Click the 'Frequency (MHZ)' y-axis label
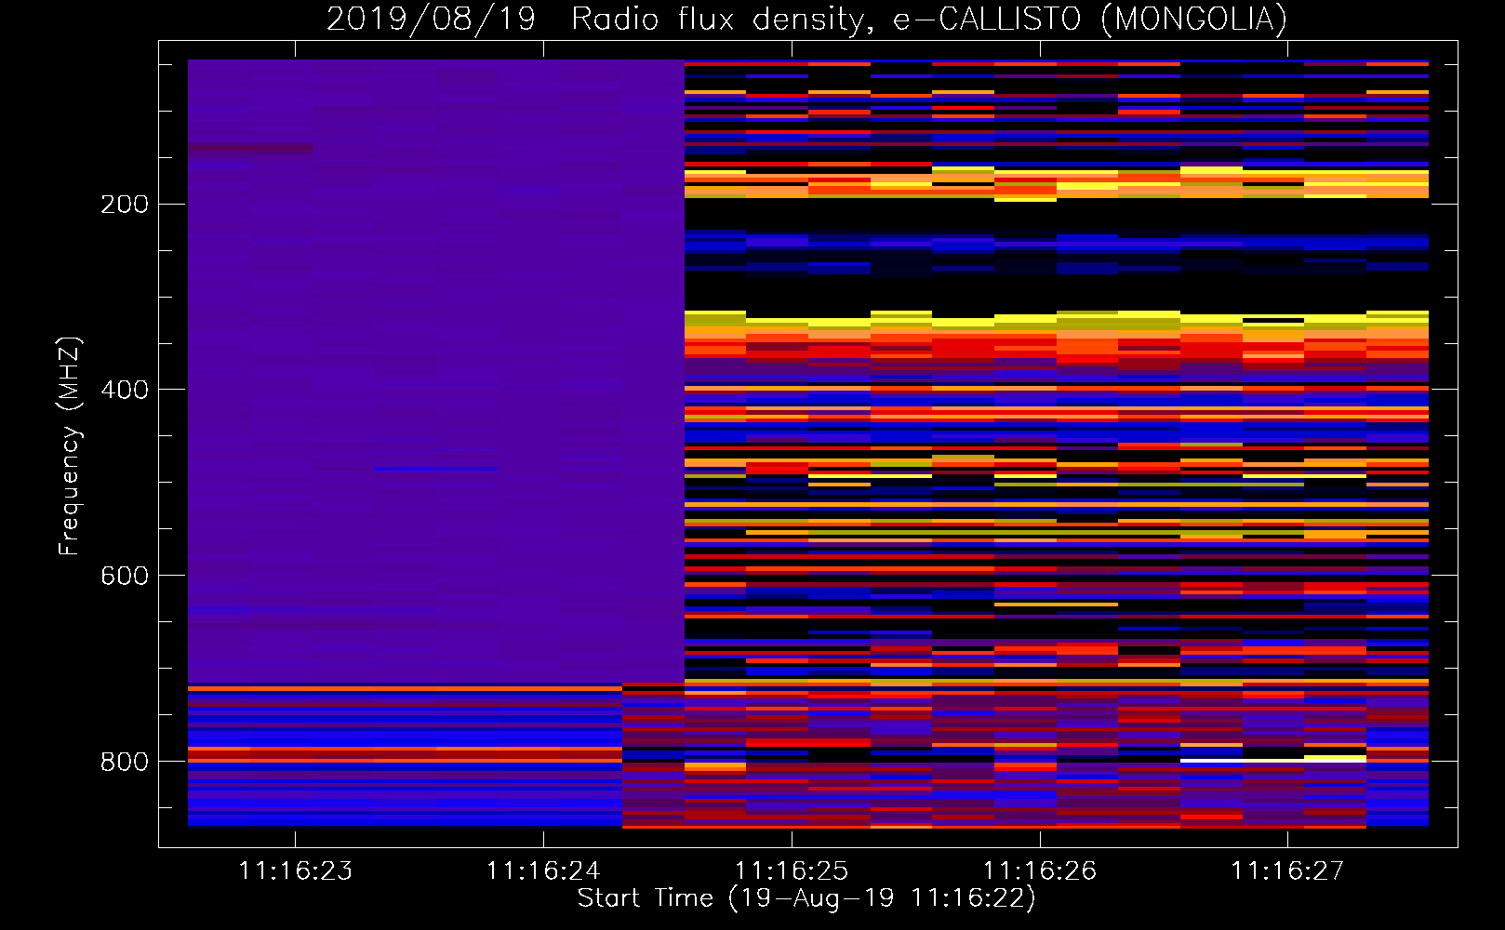The width and height of the screenshot is (1505, 930). [x=70, y=446]
